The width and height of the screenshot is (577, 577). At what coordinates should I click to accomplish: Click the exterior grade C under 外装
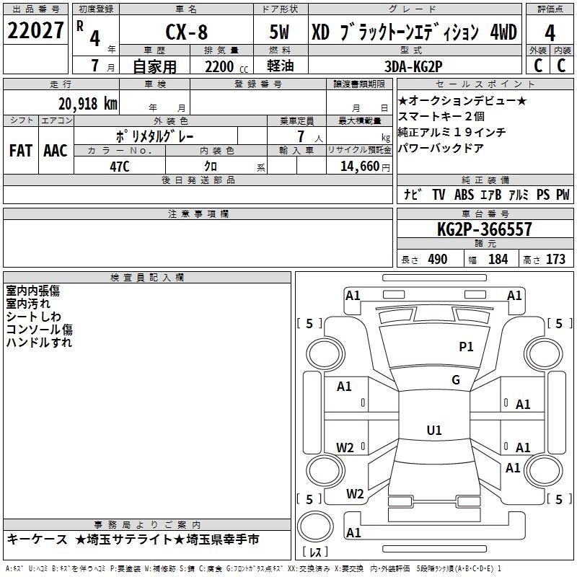tap(538, 66)
